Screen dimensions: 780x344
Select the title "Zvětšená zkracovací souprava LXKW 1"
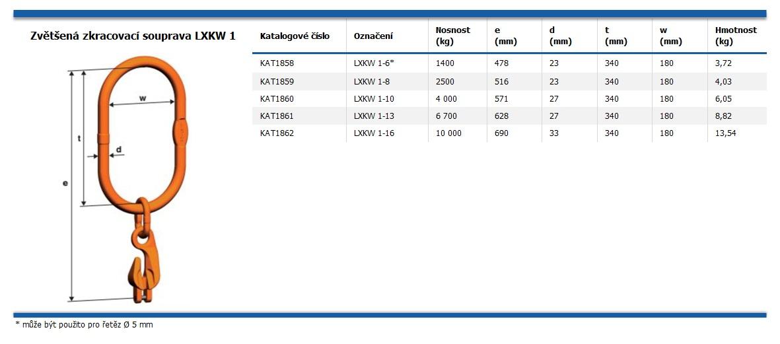[133, 36]
